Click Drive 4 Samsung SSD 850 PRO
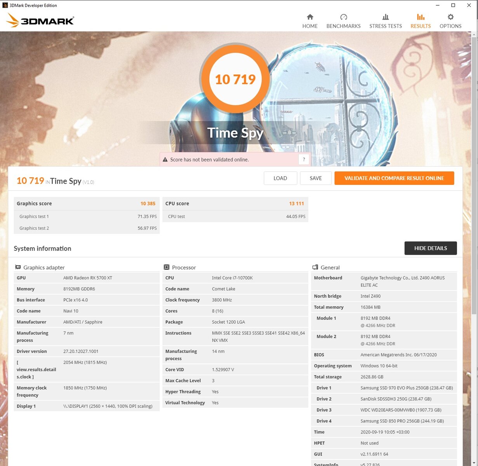The image size is (478, 466). (x=402, y=421)
